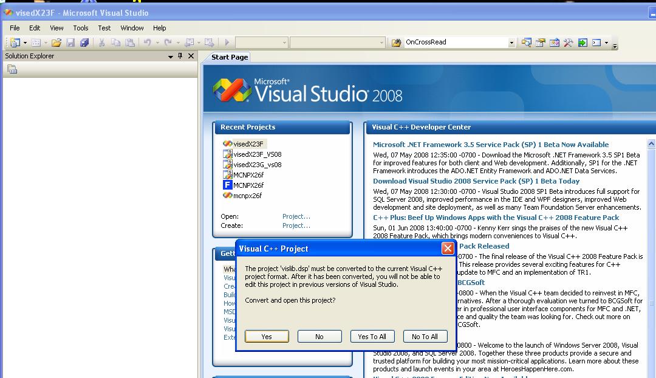The width and height of the screenshot is (656, 378).
Task: Click the Toolbox hammer and wrench icon
Action: pos(568,43)
